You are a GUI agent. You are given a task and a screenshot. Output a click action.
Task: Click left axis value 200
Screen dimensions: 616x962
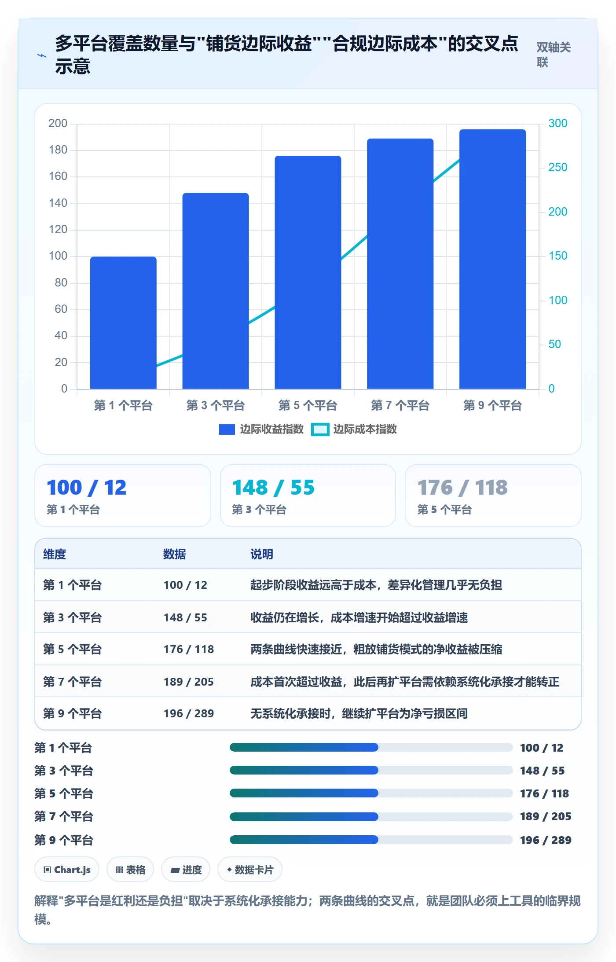(58, 123)
